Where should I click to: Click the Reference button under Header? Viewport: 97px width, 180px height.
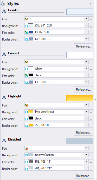(83, 46)
